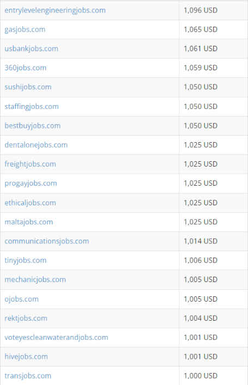This screenshot has width=248, height=385.
Task: Select the 360jobs.com link
Action: [25, 68]
